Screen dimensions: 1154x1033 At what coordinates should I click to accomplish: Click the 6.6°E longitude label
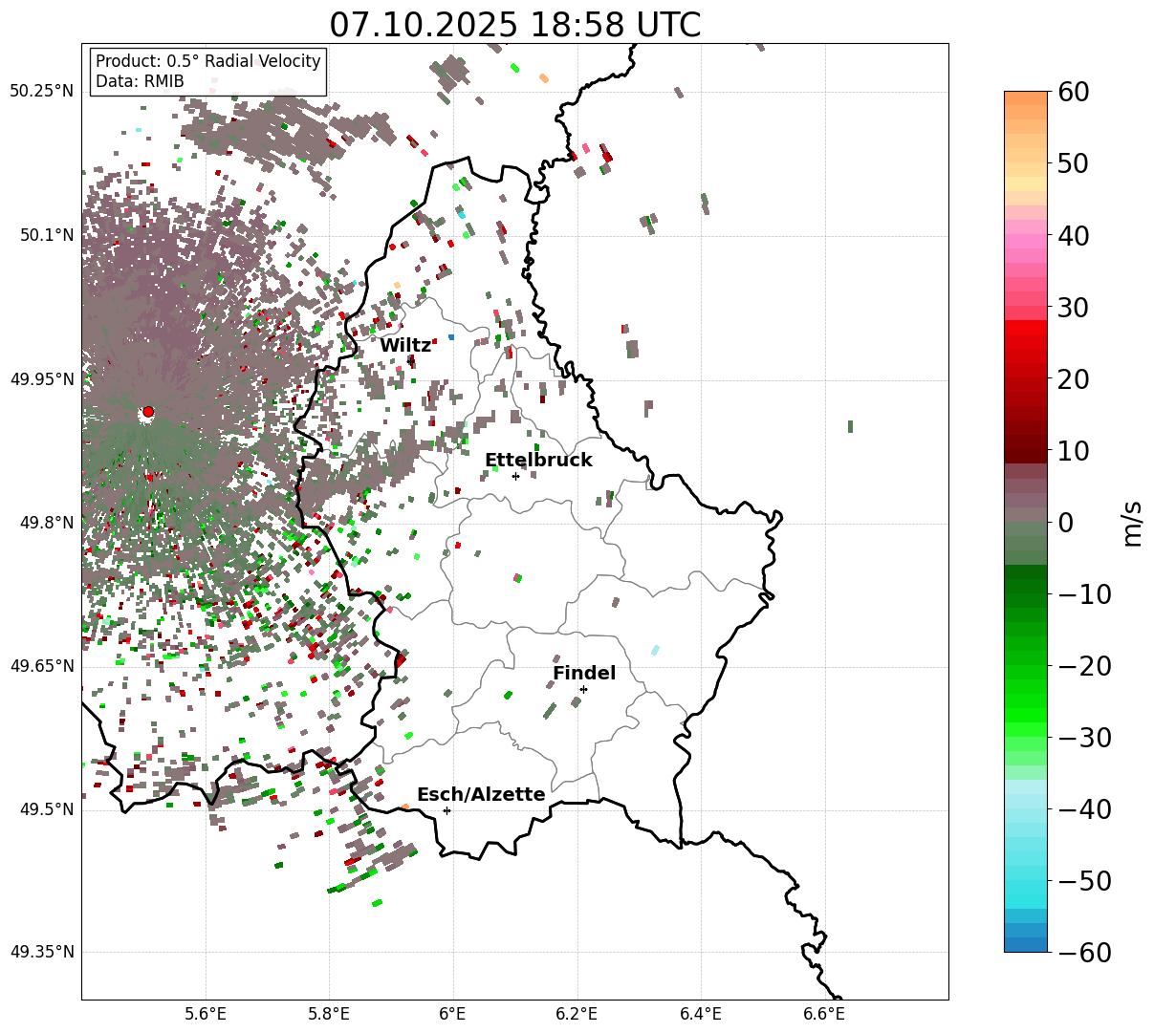click(824, 1015)
